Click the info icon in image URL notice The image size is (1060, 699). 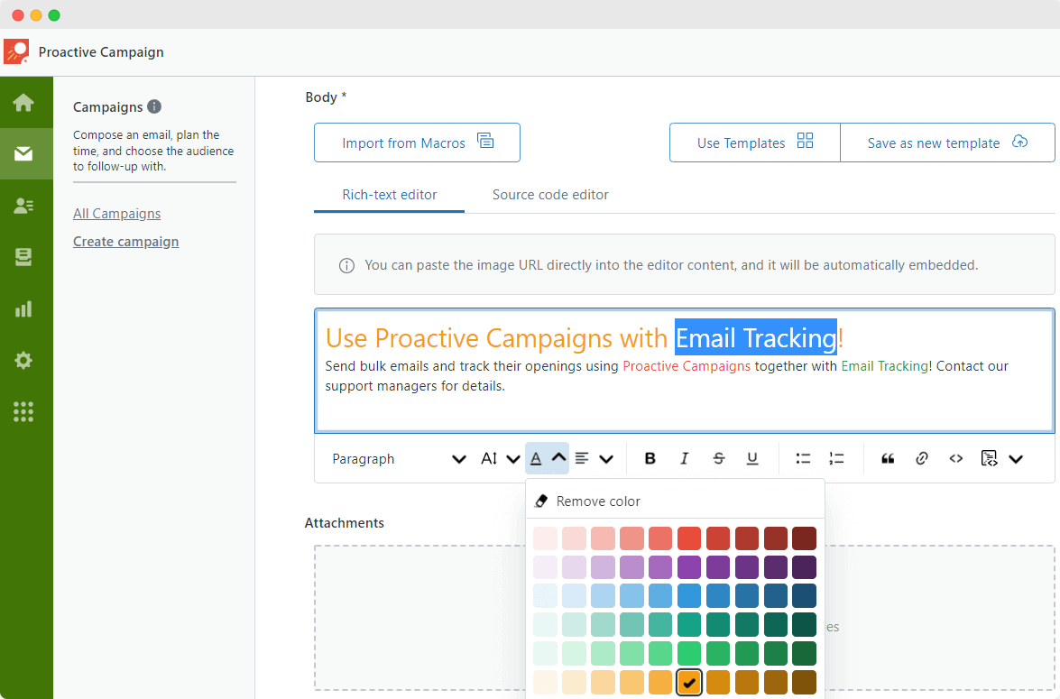point(346,266)
